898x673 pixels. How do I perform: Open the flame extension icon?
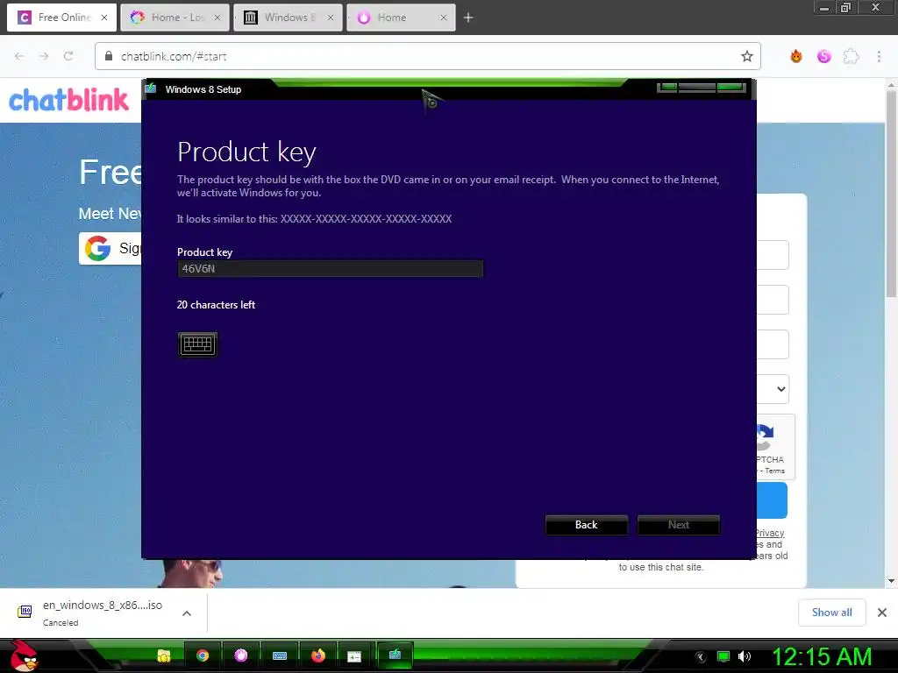point(796,56)
